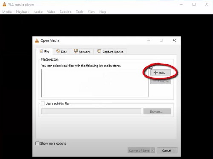The height and width of the screenshot is (159, 213).
Task: Open the Tools menu
Action: point(80,12)
